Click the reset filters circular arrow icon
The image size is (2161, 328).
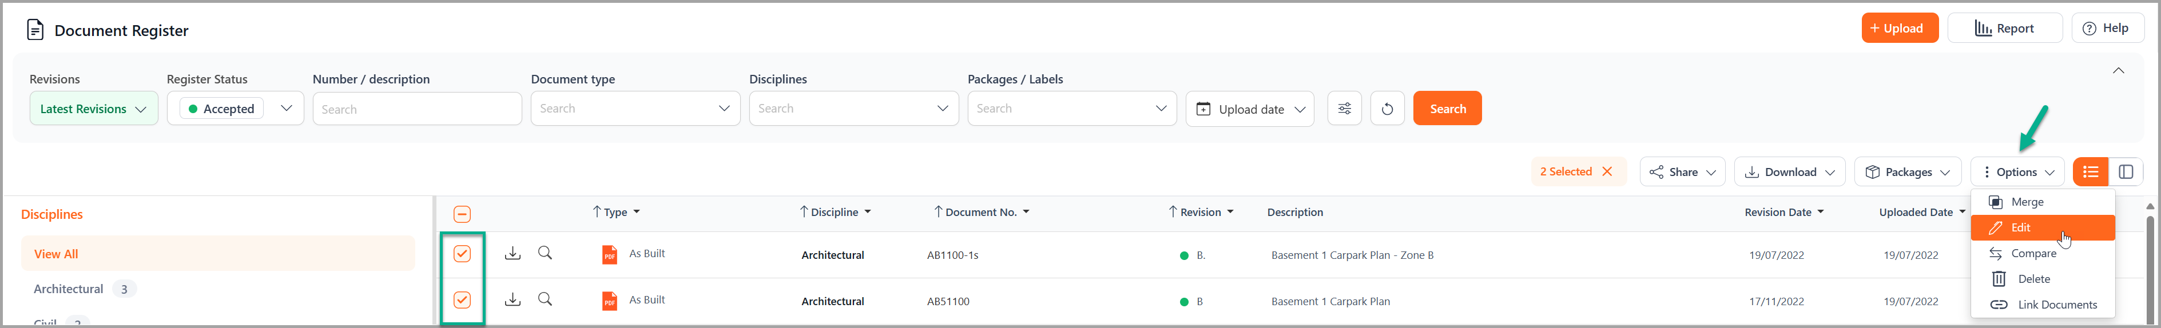[x=1387, y=109]
